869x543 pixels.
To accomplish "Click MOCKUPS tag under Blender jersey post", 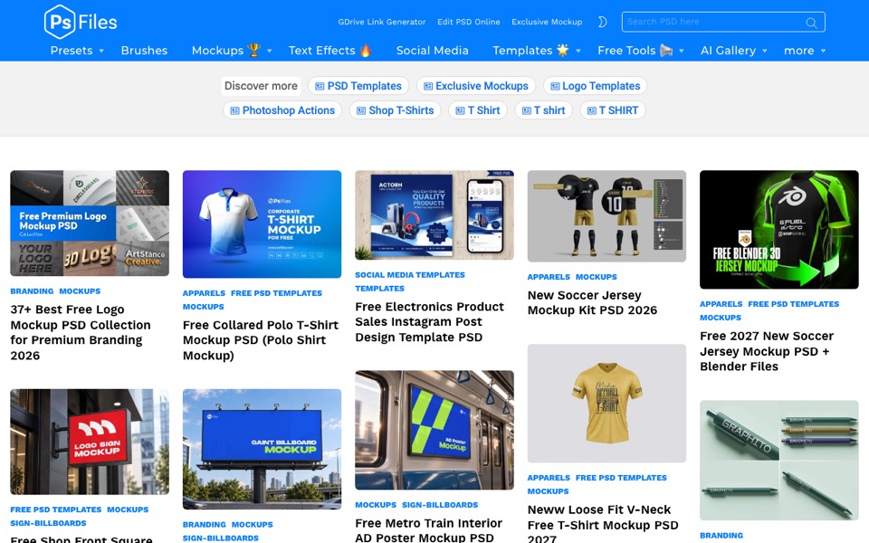I will (x=721, y=318).
